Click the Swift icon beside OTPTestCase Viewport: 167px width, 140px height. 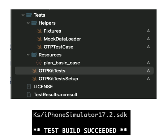39,47
